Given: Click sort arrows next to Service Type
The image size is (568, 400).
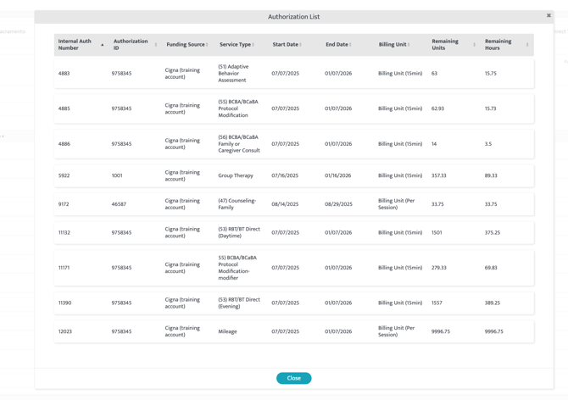Looking at the screenshot, I should [x=253, y=45].
